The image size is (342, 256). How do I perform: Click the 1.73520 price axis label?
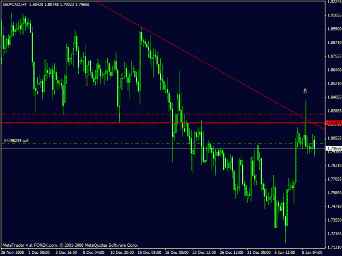(334, 220)
